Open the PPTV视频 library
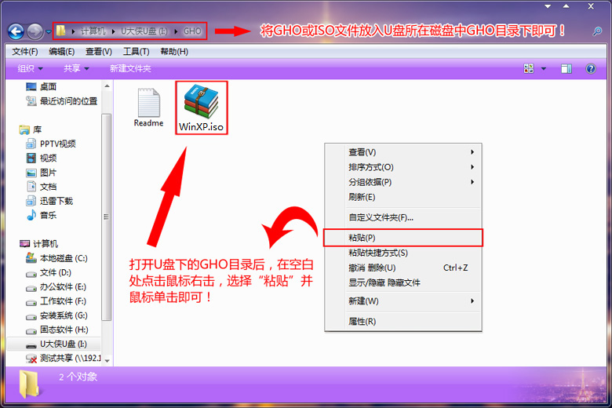 coord(51,144)
